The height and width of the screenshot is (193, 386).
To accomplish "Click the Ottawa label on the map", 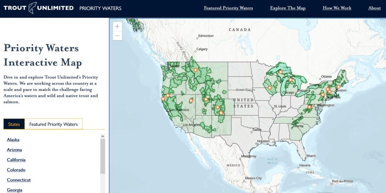I will 327,77.
